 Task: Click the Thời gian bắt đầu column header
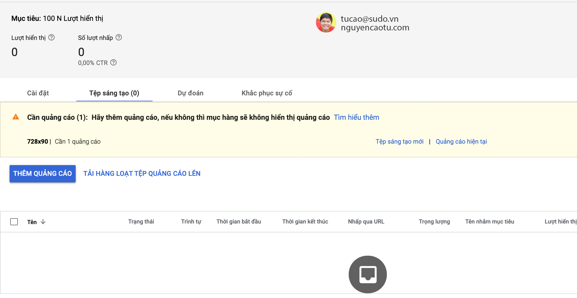click(x=239, y=222)
